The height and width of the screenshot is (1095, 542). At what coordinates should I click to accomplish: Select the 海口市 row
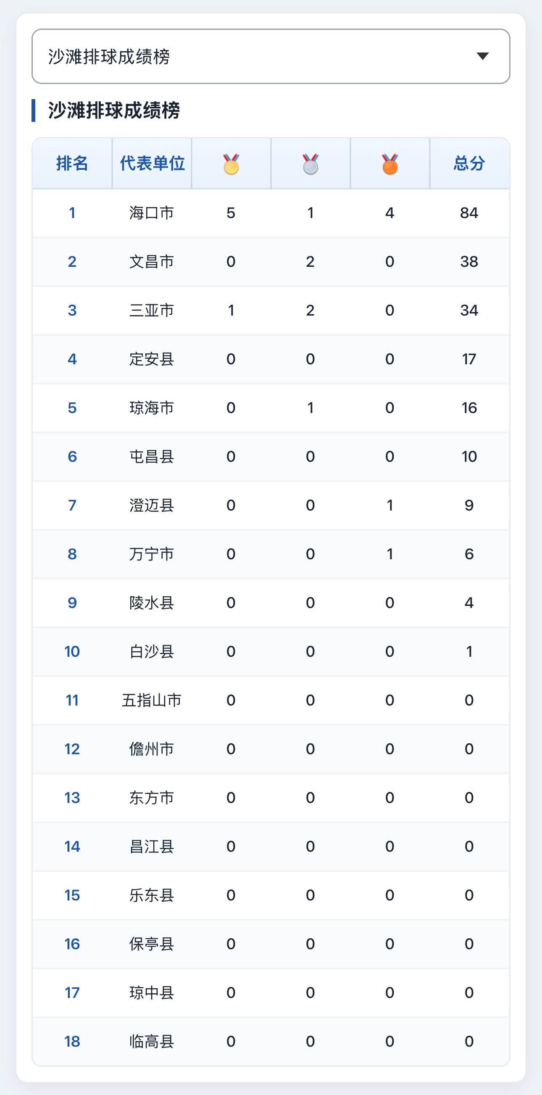click(271, 213)
